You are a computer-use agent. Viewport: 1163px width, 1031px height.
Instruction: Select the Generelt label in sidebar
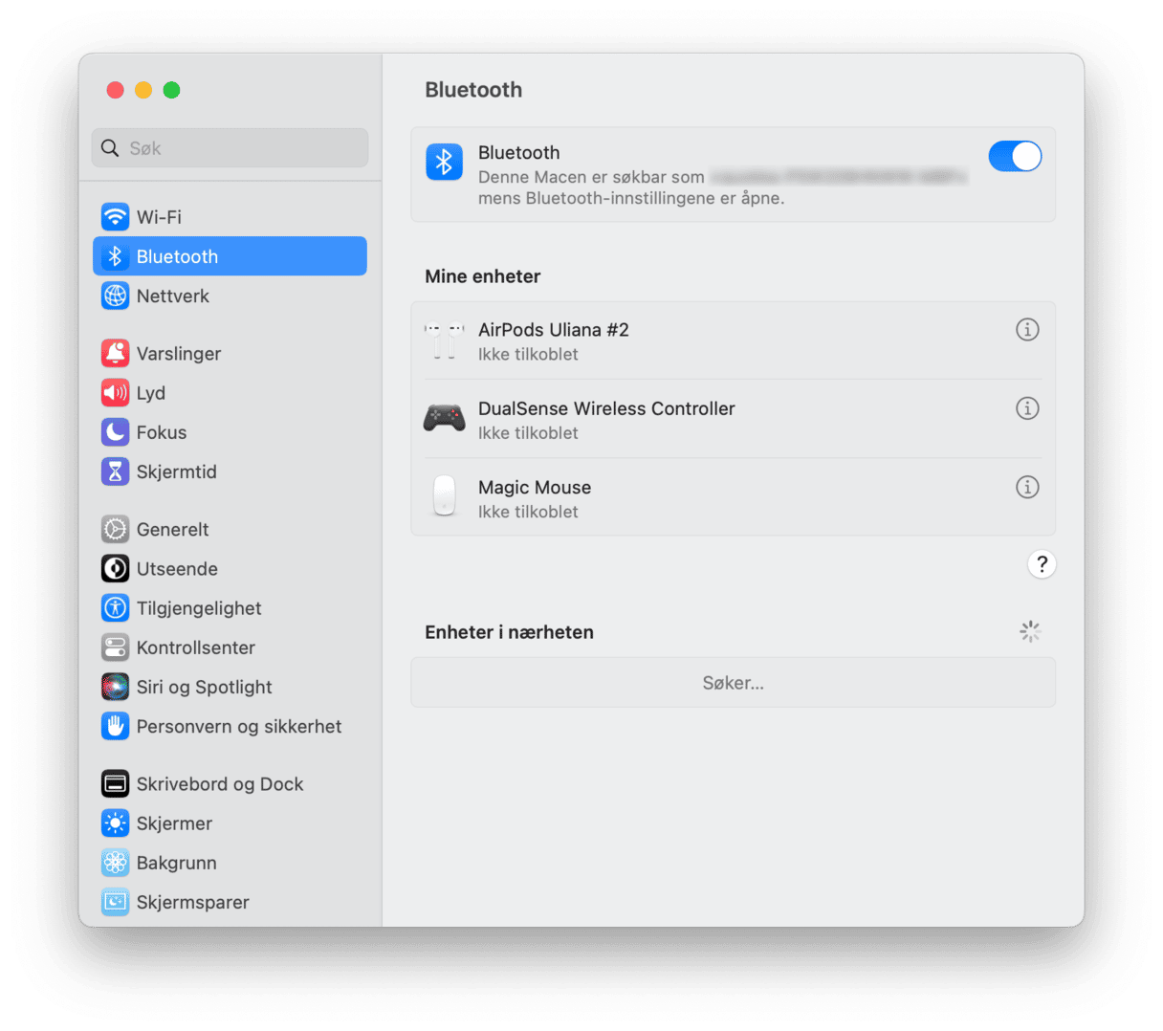pos(173,529)
